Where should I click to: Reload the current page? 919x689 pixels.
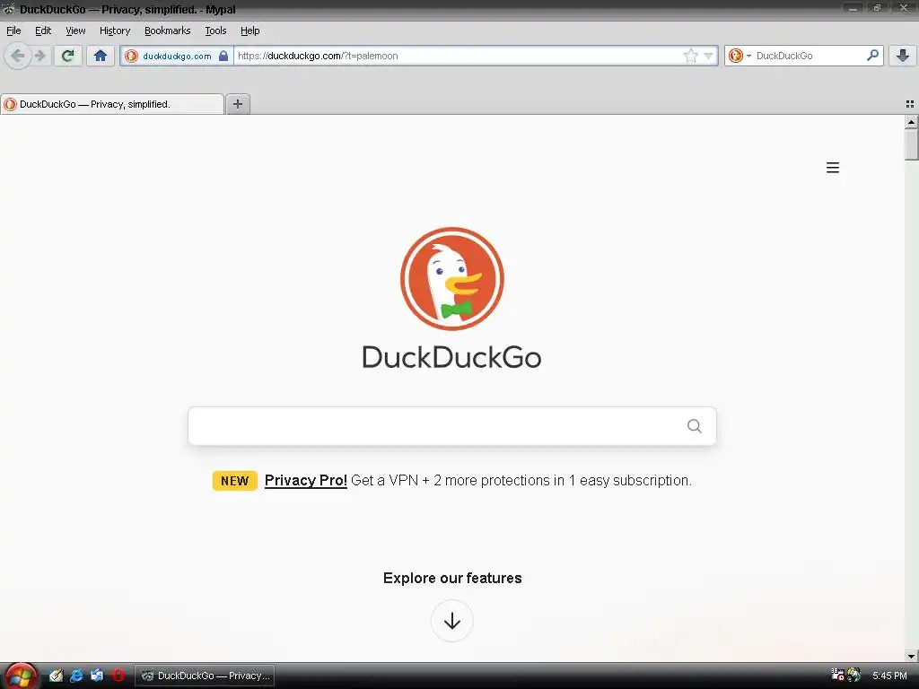(67, 56)
